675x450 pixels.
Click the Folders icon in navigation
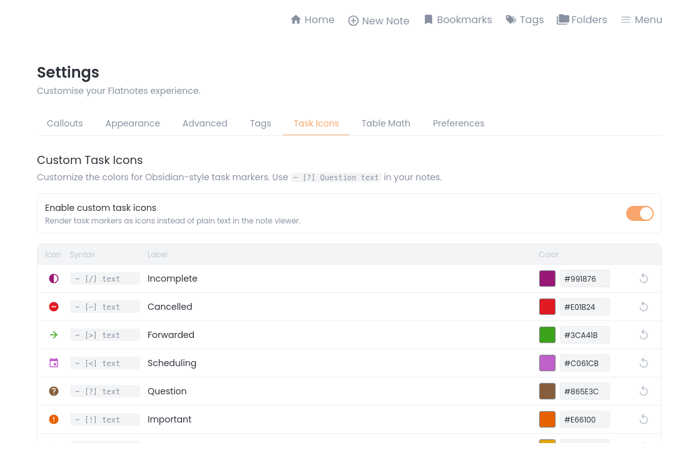click(562, 19)
